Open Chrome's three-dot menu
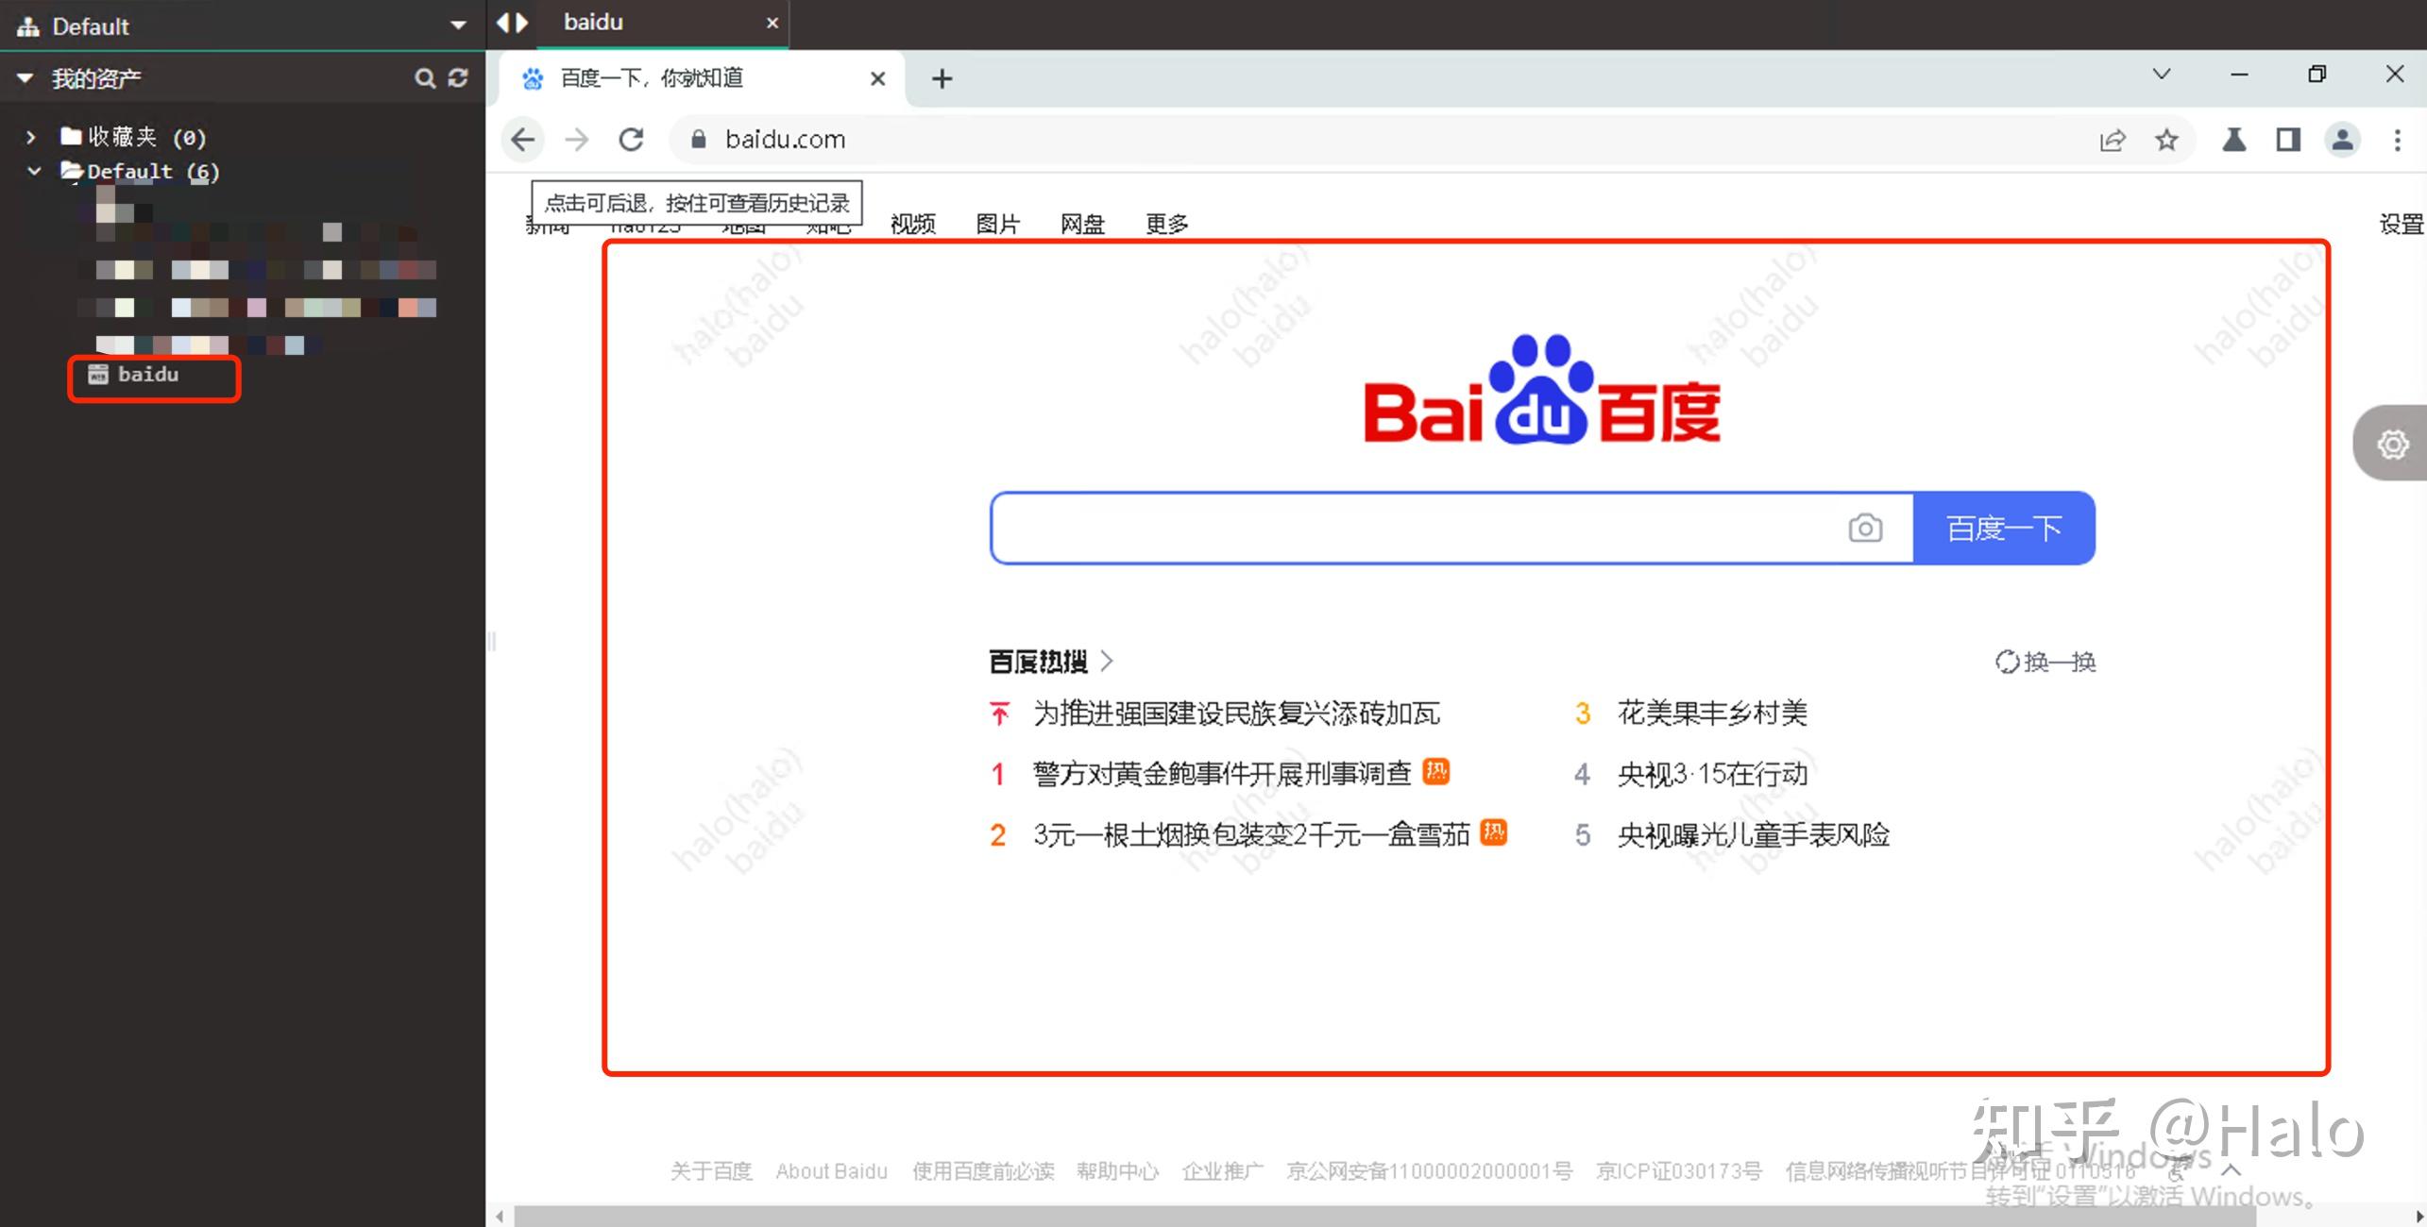Viewport: 2427px width, 1227px height. pyautogui.click(x=2399, y=140)
